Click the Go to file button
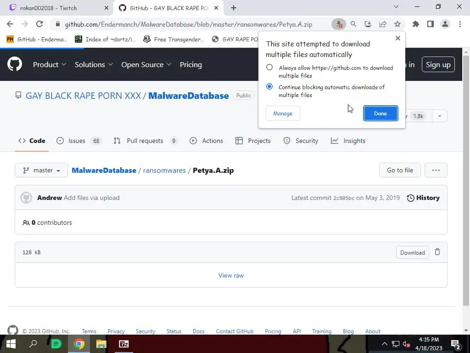The image size is (470, 353). pyautogui.click(x=400, y=170)
